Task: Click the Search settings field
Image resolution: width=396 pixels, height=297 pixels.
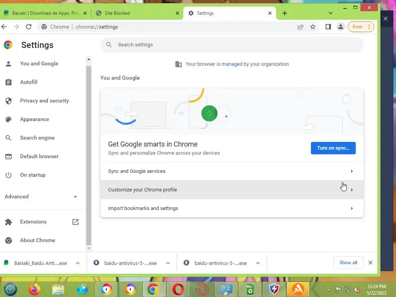Action: click(x=232, y=45)
